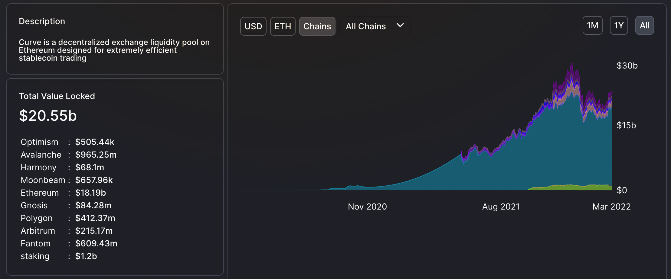
Task: Select the $84.28m Gnosis value
Action: pyautogui.click(x=93, y=205)
